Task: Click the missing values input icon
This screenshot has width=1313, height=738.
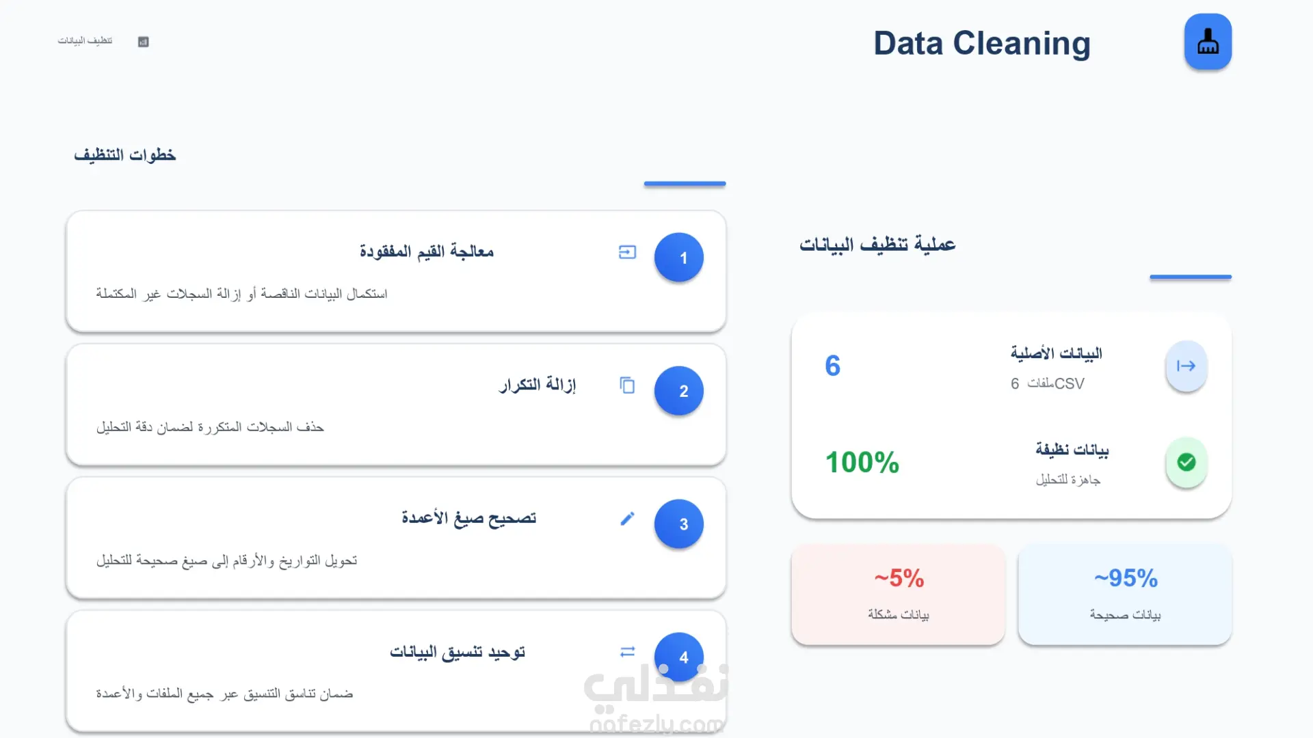Action: 627,252
